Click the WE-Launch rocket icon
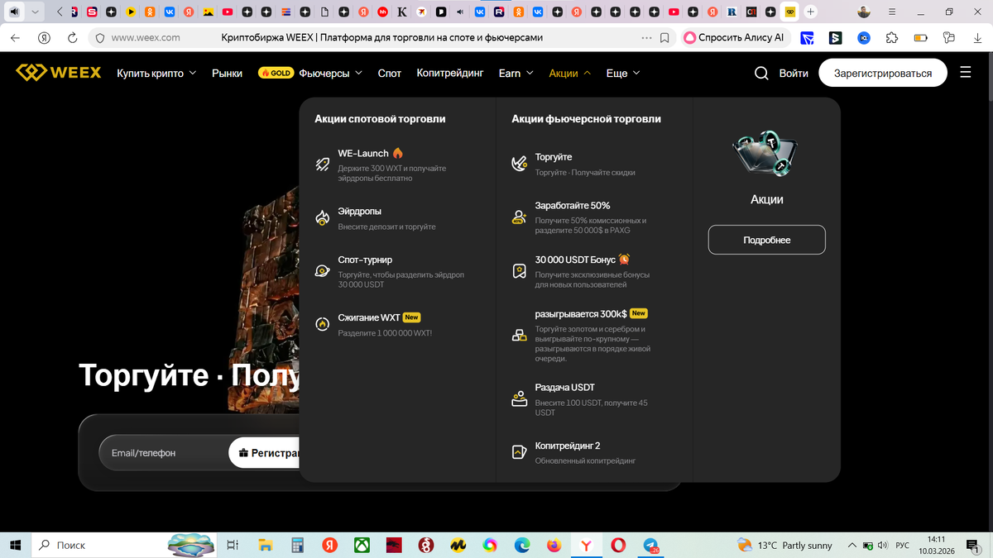The width and height of the screenshot is (993, 558). [x=323, y=165]
